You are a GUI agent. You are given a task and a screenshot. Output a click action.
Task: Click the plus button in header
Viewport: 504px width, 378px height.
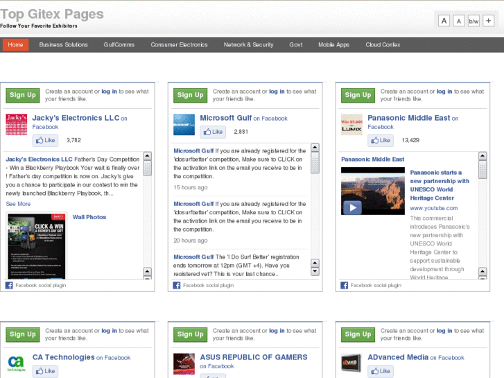click(488, 21)
